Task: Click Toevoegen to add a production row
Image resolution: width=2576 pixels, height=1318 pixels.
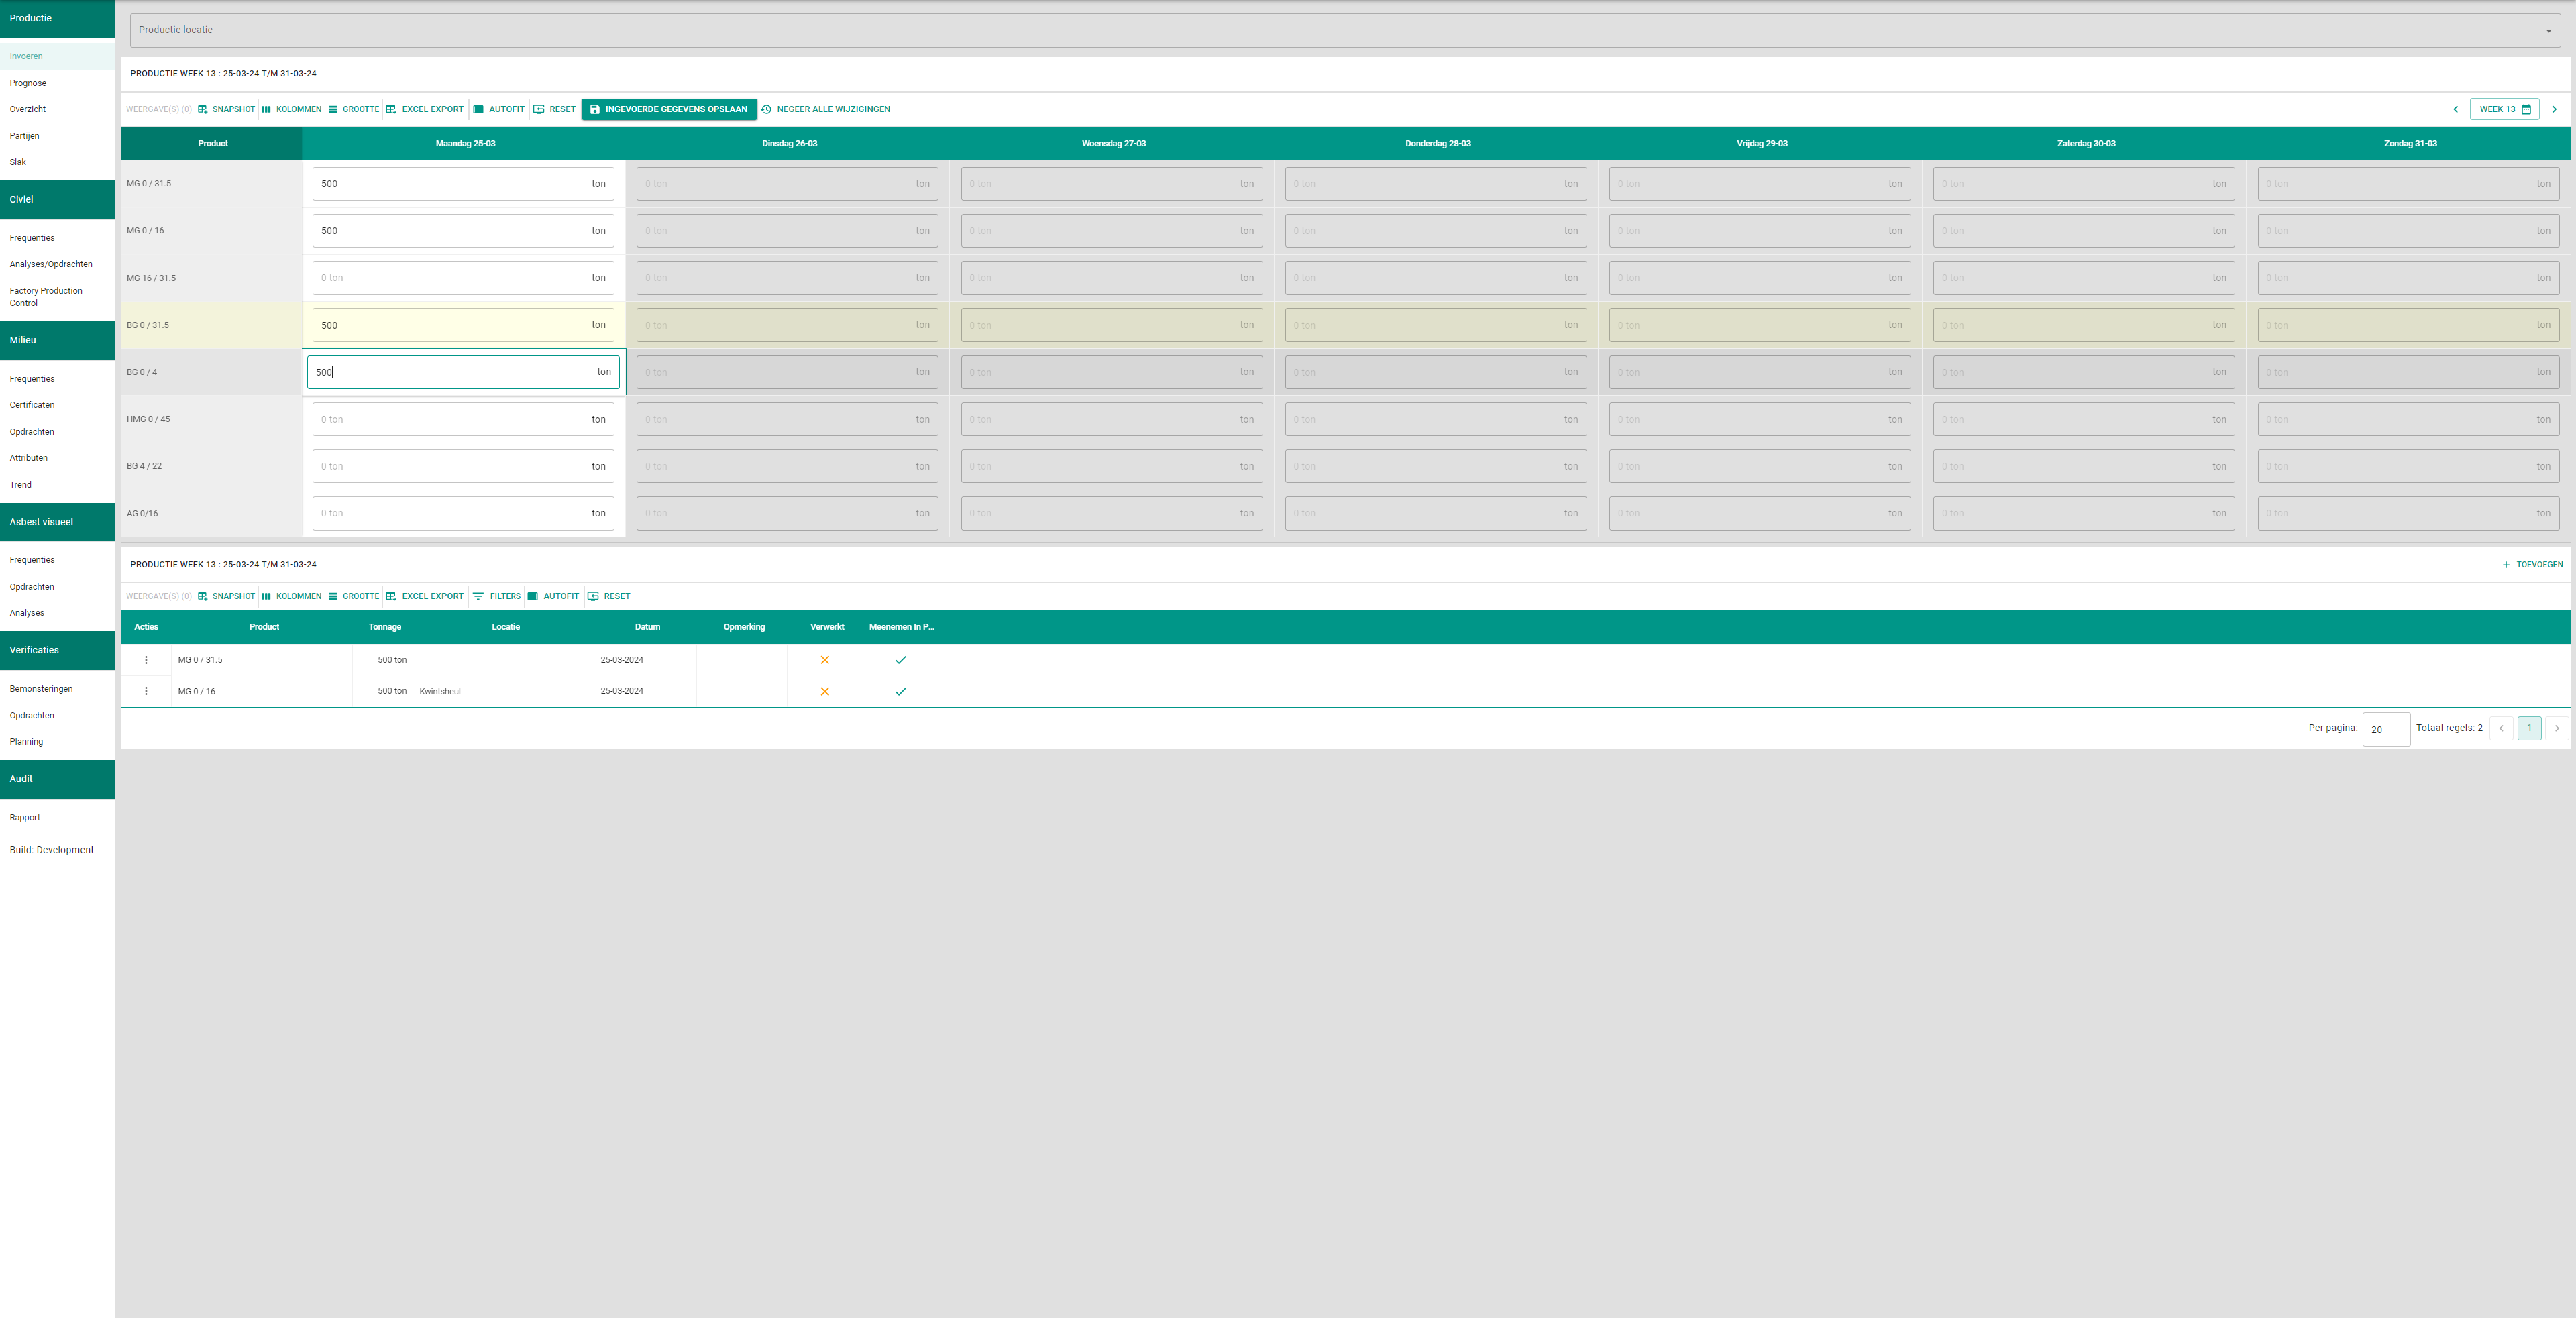Action: coord(2532,565)
